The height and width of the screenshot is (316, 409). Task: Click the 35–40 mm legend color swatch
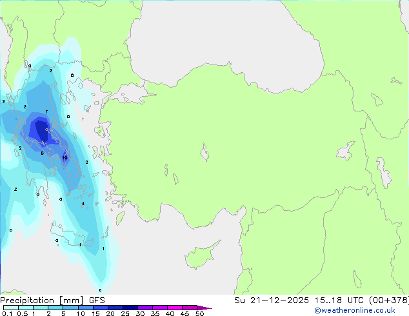click(x=159, y=308)
